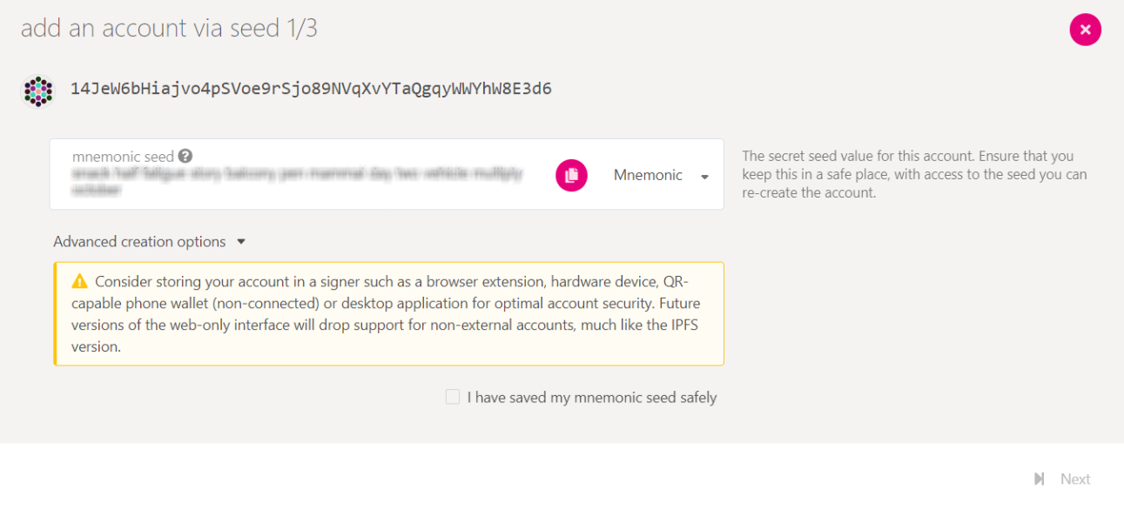Click the pink copy seed icon
Image resolution: width=1124 pixels, height=510 pixels.
[x=571, y=175]
